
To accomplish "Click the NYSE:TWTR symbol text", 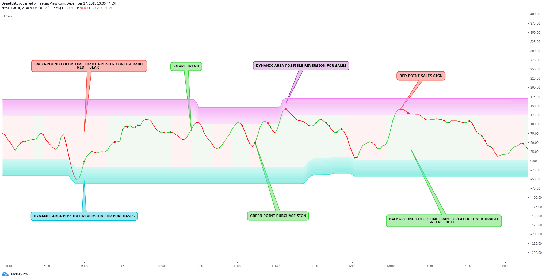I will tap(11, 8).
